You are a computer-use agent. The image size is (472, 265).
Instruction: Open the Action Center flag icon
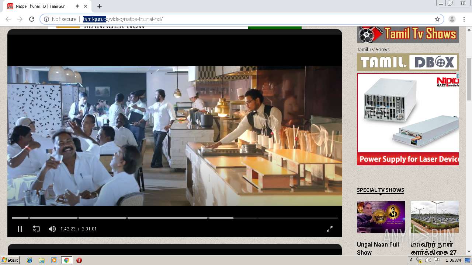[x=437, y=260]
